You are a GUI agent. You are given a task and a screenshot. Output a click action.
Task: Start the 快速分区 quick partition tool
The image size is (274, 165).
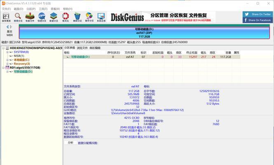[x=42, y=17]
